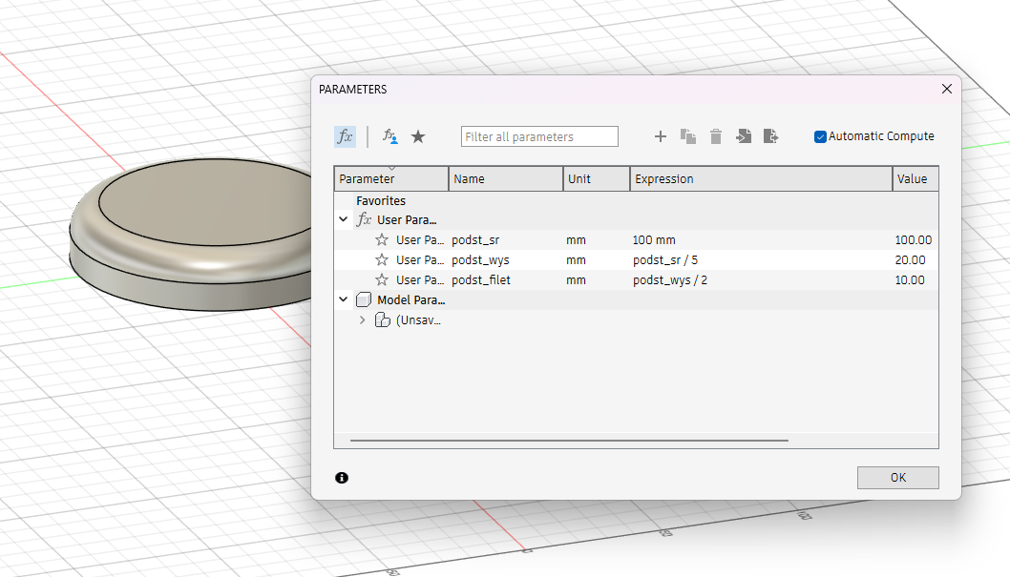
Task: Collapse the Model Parameters group
Action: pos(344,300)
